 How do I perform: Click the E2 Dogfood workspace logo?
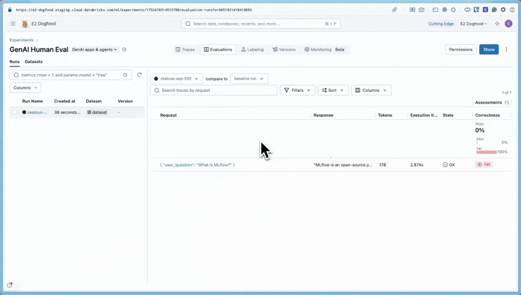coord(25,24)
